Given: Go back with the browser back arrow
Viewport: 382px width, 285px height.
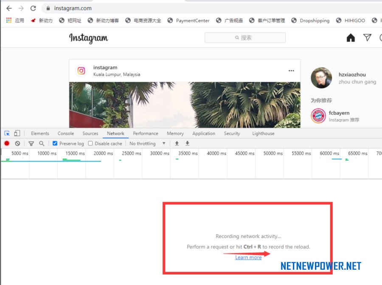Looking at the screenshot, I should tap(9, 8).
